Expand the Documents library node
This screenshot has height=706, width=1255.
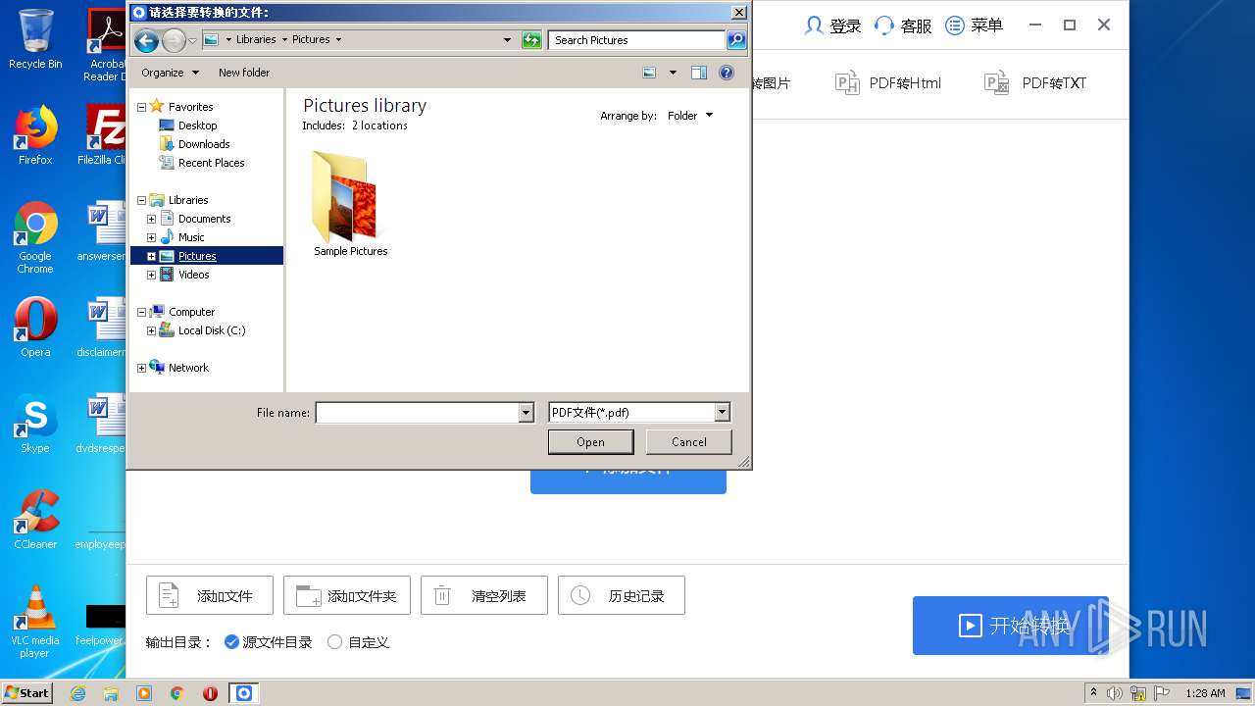151,219
